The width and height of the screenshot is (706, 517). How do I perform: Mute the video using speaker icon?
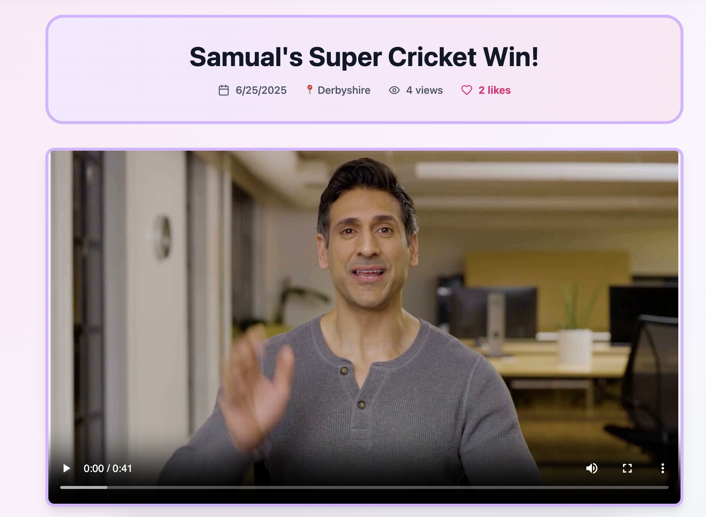click(592, 468)
